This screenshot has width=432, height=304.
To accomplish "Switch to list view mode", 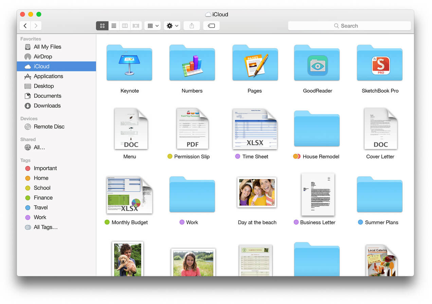I will coord(114,26).
